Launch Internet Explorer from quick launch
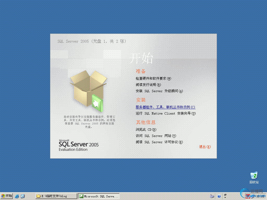 coord(17,196)
